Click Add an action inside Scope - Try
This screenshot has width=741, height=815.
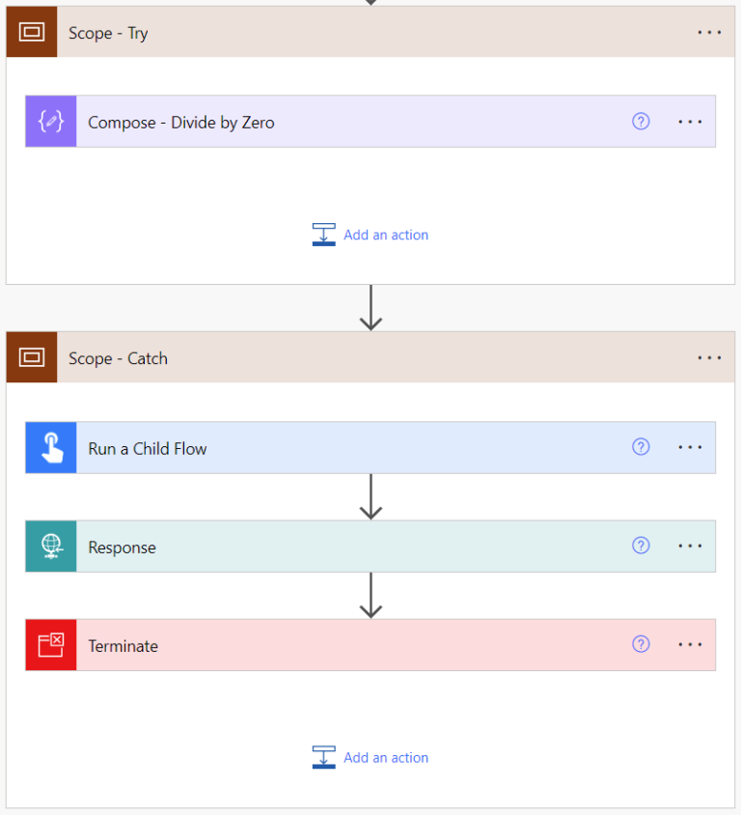[x=370, y=235]
